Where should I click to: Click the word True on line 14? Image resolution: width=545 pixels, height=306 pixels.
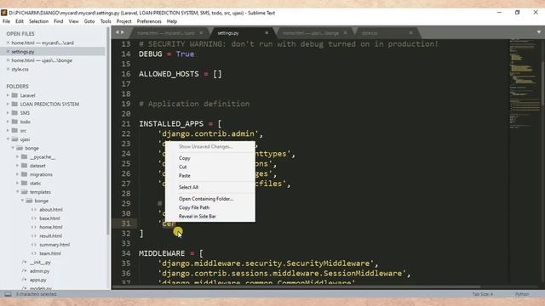click(x=185, y=54)
